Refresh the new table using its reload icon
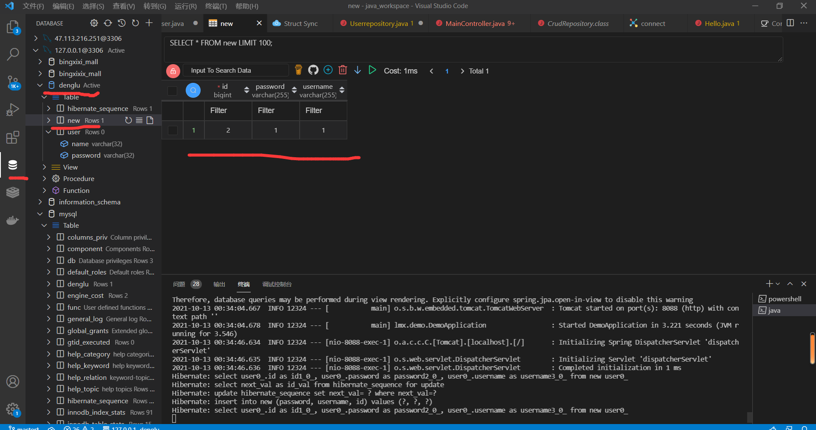Screen dimensions: 816x430 tap(129, 120)
